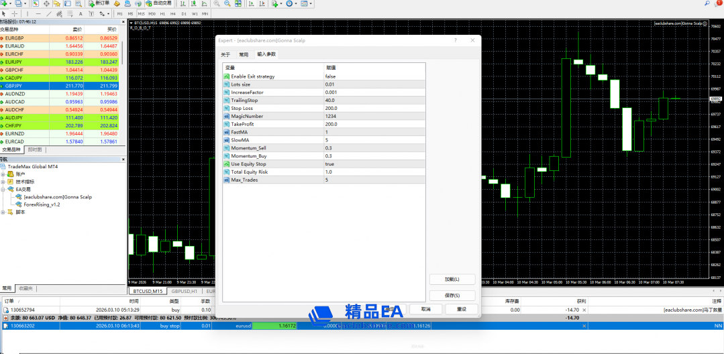Select the crosshair cursor tool

[x=15, y=13]
